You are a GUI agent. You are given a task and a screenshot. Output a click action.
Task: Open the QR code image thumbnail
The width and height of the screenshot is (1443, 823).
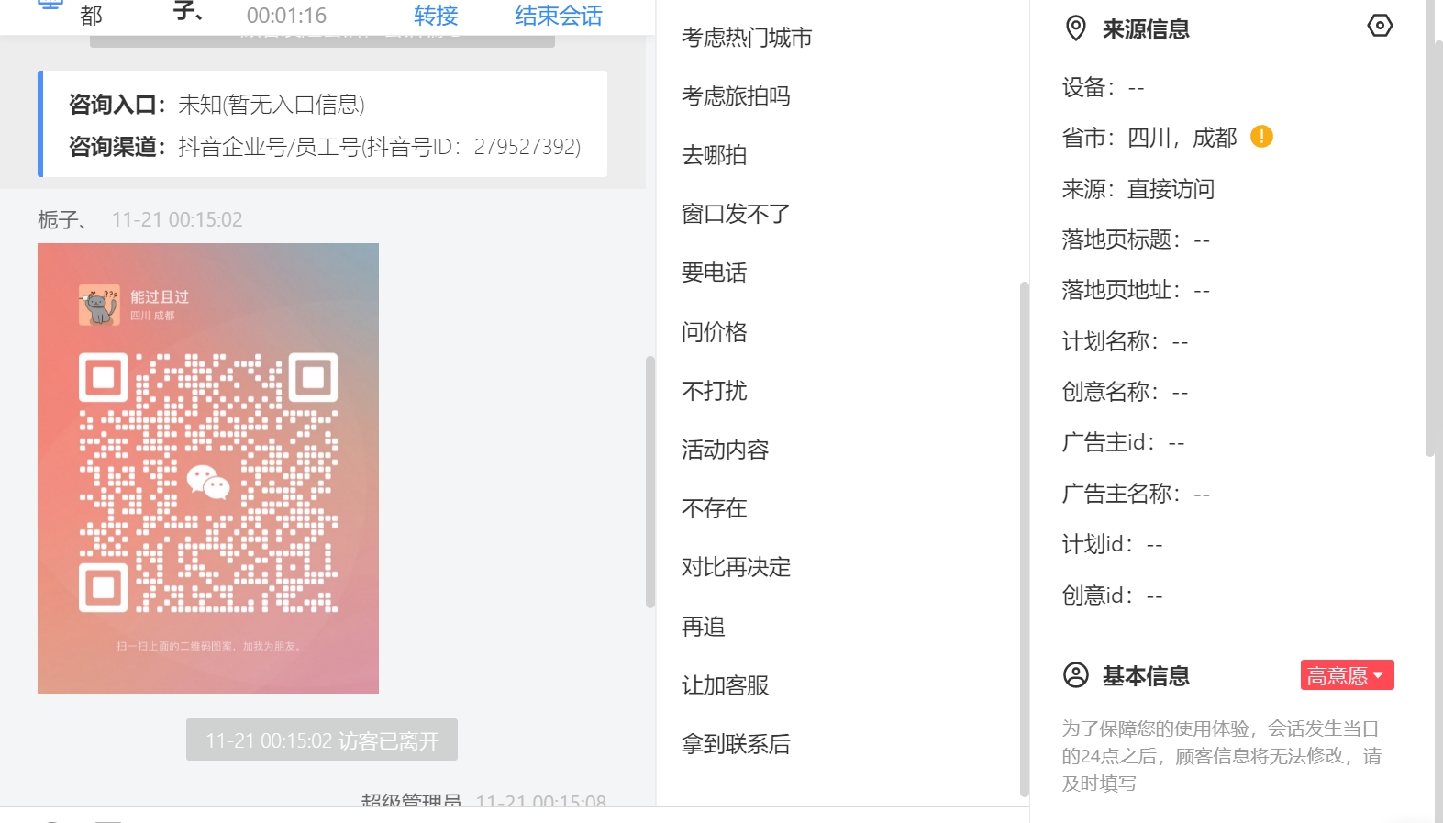208,468
